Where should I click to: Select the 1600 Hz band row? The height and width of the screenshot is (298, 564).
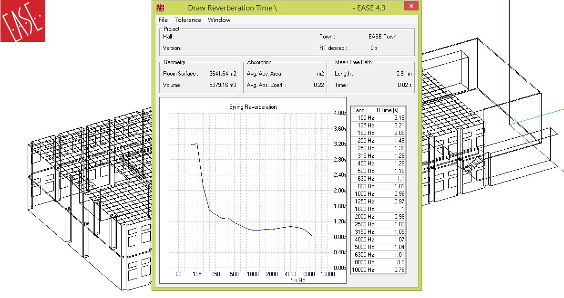coord(378,209)
